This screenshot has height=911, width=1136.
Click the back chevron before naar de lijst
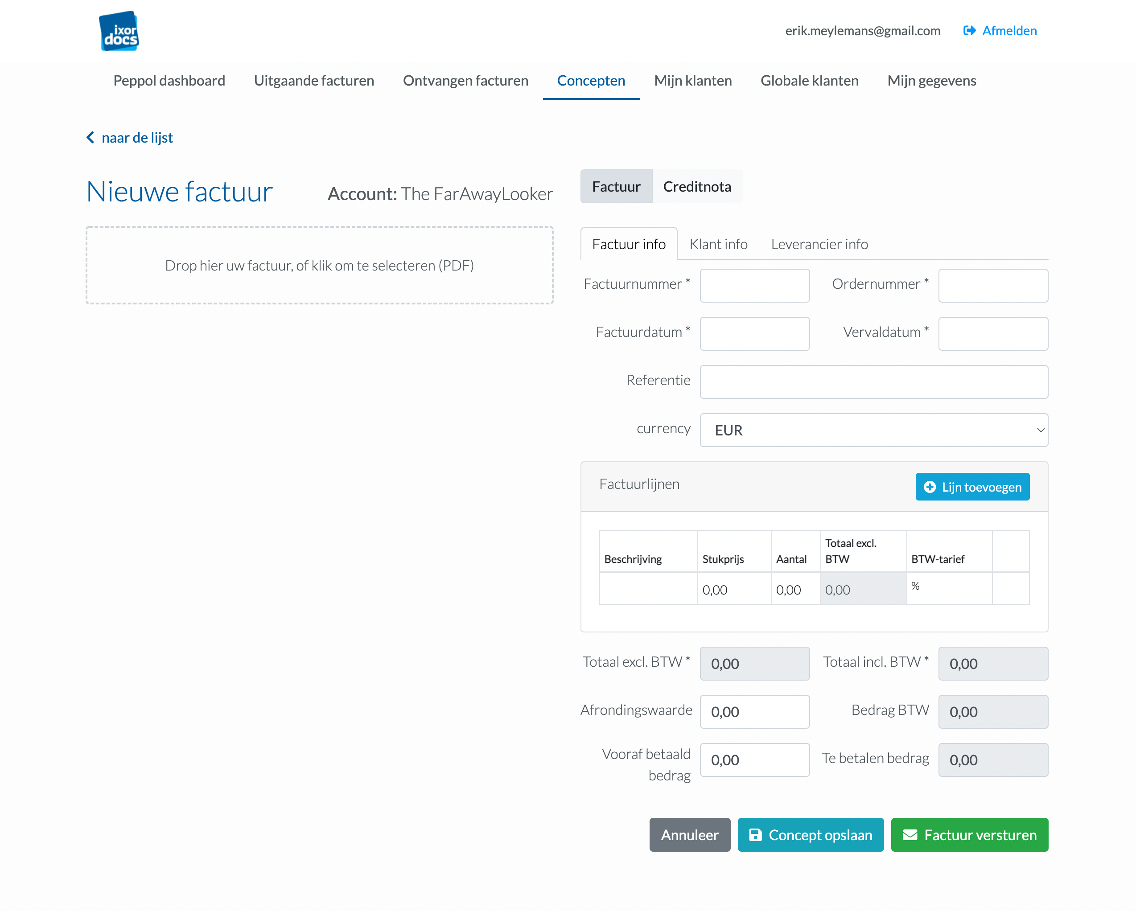coord(90,137)
